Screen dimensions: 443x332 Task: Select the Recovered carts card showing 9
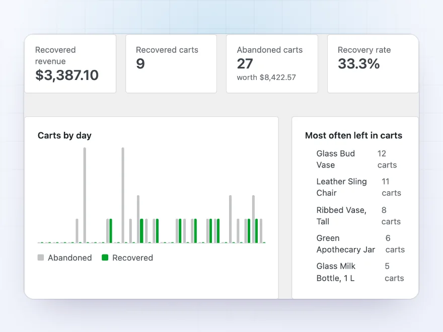pos(171,64)
